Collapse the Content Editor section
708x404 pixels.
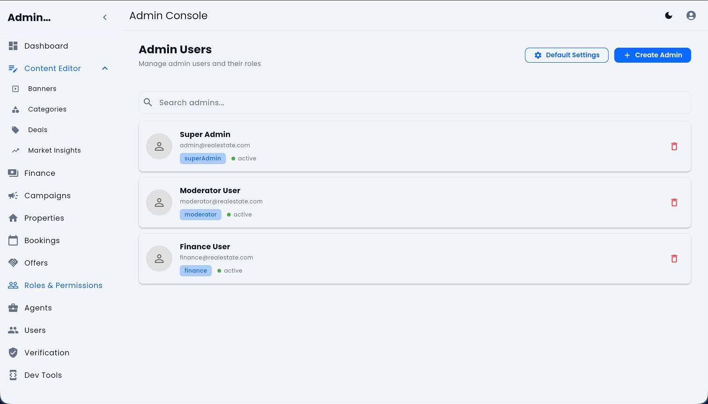point(105,68)
